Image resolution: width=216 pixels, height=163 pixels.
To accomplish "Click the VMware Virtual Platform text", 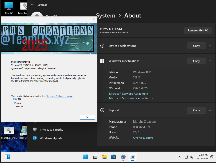I will click(x=114, y=32).
